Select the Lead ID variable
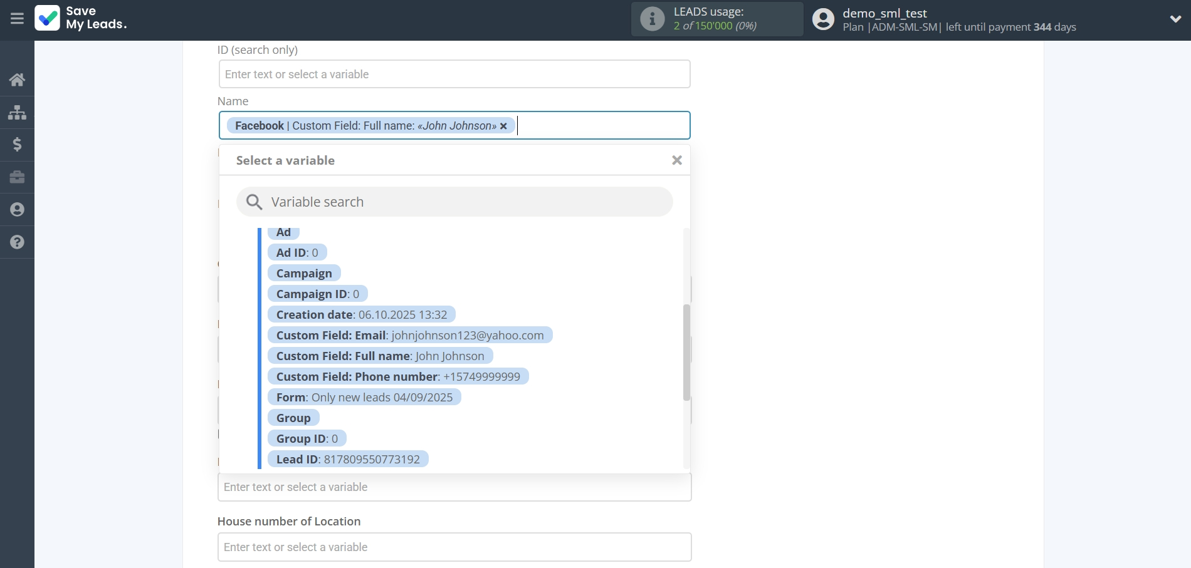Image resolution: width=1191 pixels, height=568 pixels. (348, 458)
